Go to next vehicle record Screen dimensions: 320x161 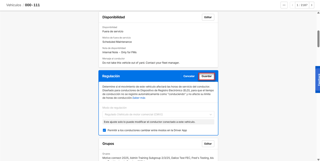pos(312,5)
